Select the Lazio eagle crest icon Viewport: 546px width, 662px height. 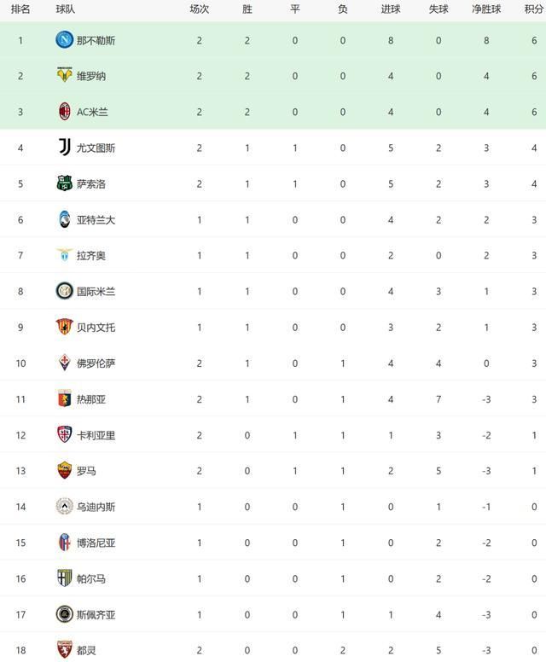pos(64,254)
